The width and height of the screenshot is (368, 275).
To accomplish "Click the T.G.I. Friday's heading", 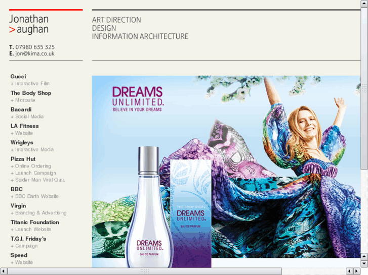I will pos(28,239).
